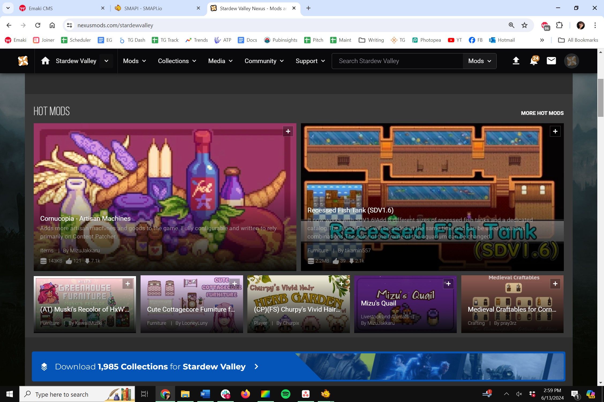Viewport: 604px width, 402px height.
Task: Open the Windows notification center
Action: point(575,395)
